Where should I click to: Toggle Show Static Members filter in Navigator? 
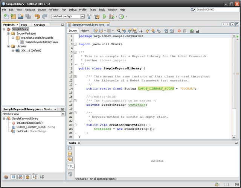(20, 176)
